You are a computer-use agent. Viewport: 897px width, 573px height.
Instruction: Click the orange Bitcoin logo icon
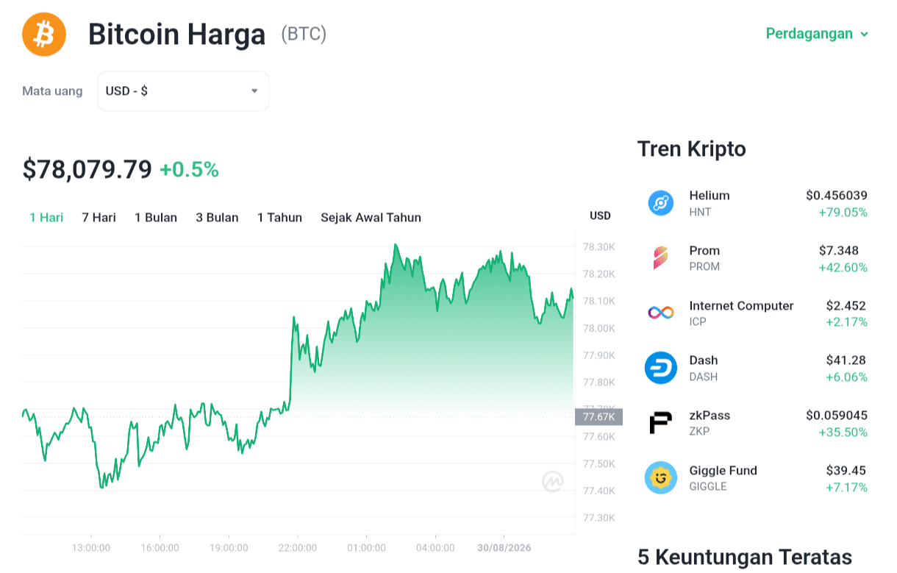point(44,34)
